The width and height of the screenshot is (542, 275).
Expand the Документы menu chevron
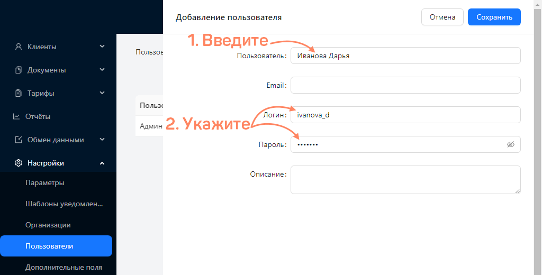[x=102, y=70]
